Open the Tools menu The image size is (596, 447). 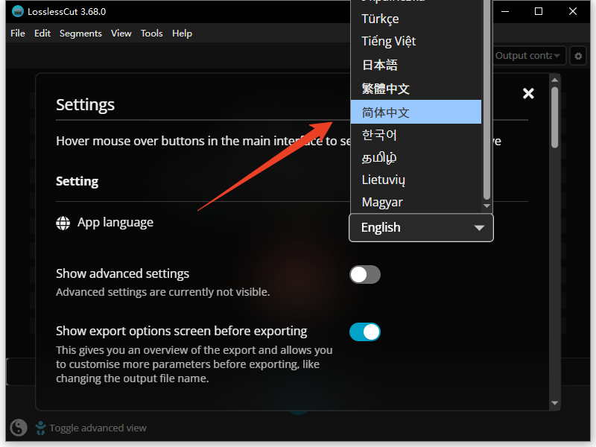point(151,34)
